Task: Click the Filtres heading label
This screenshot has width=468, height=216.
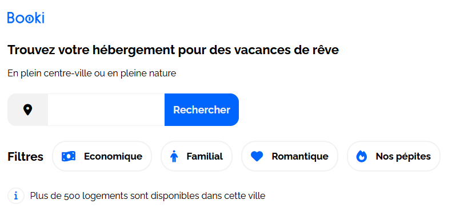Action: pyautogui.click(x=25, y=157)
